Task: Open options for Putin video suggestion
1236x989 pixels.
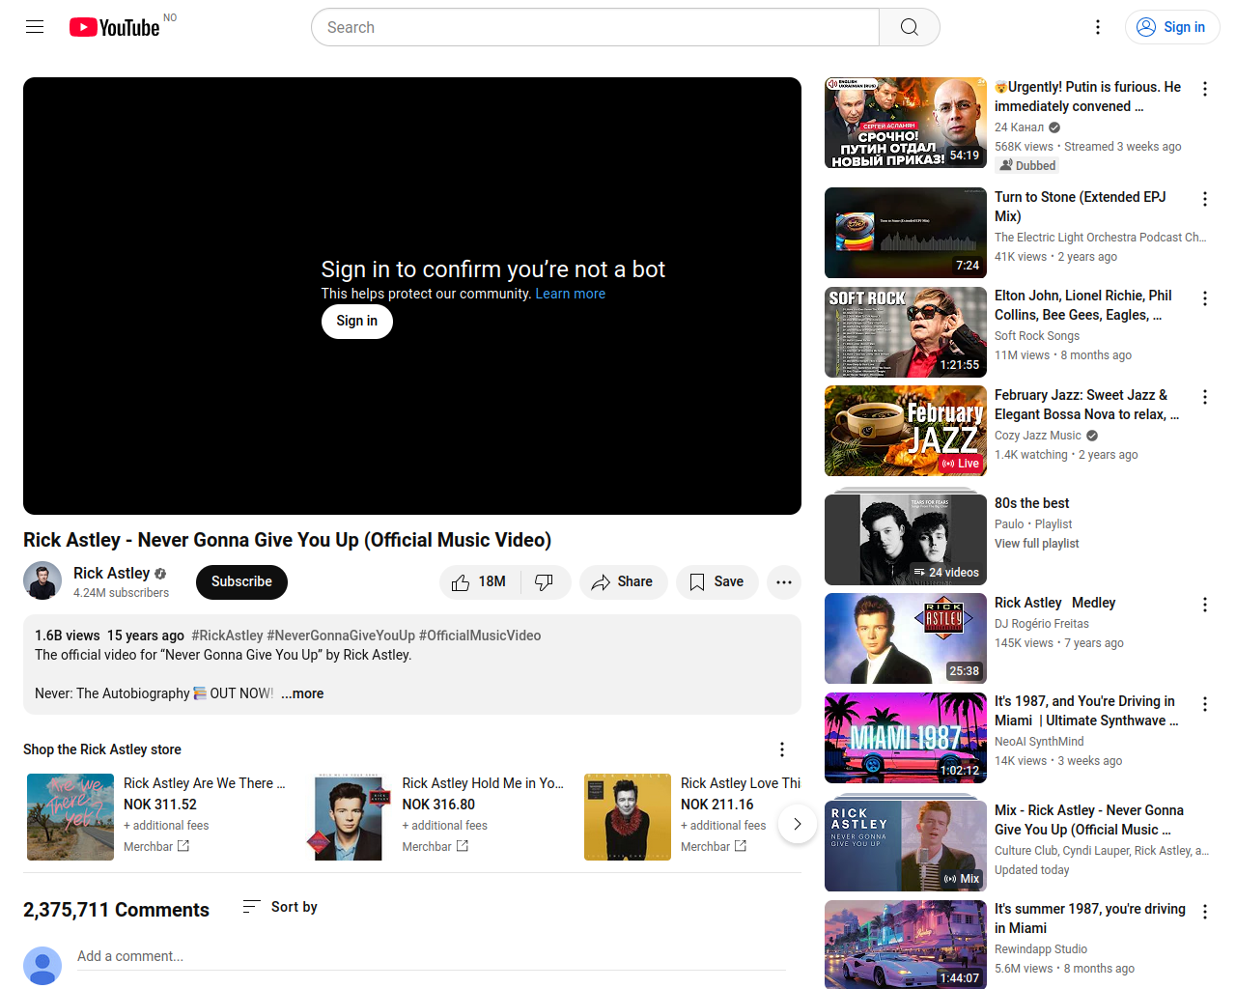Action: click(x=1205, y=89)
